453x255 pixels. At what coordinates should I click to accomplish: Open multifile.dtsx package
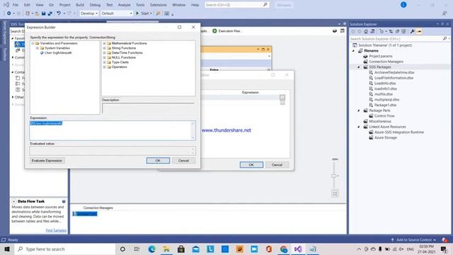(384, 94)
